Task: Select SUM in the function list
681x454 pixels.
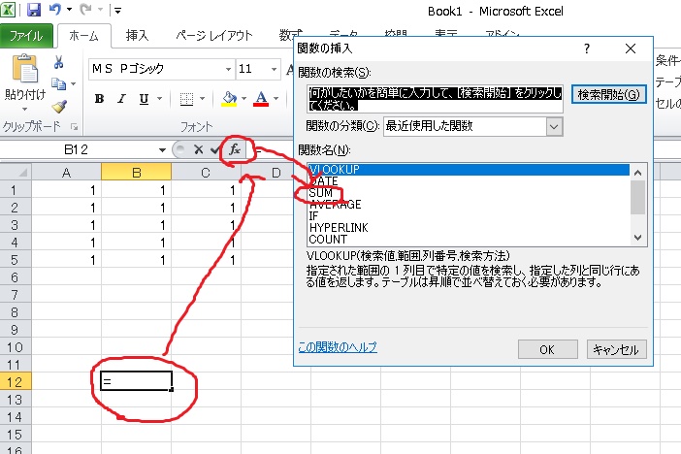Action: click(x=320, y=193)
